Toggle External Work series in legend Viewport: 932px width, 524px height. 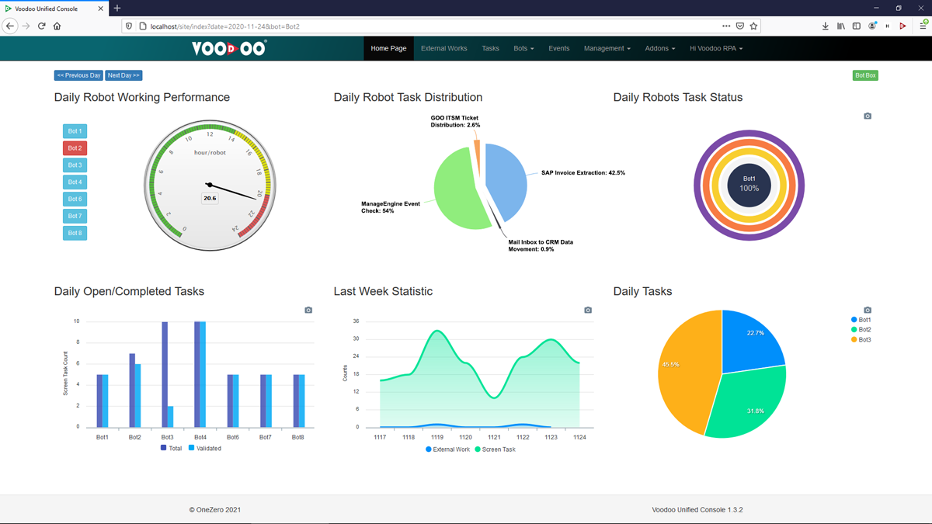[x=448, y=449]
